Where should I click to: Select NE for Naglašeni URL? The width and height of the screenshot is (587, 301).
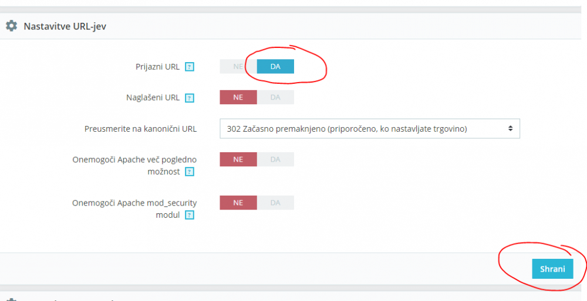(x=238, y=97)
